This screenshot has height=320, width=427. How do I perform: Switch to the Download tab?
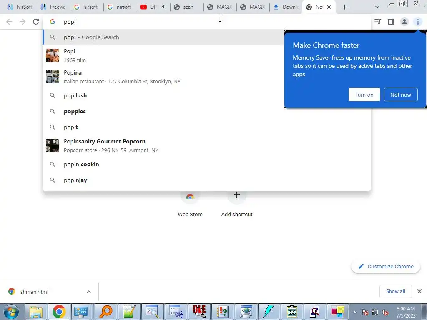pyautogui.click(x=286, y=7)
